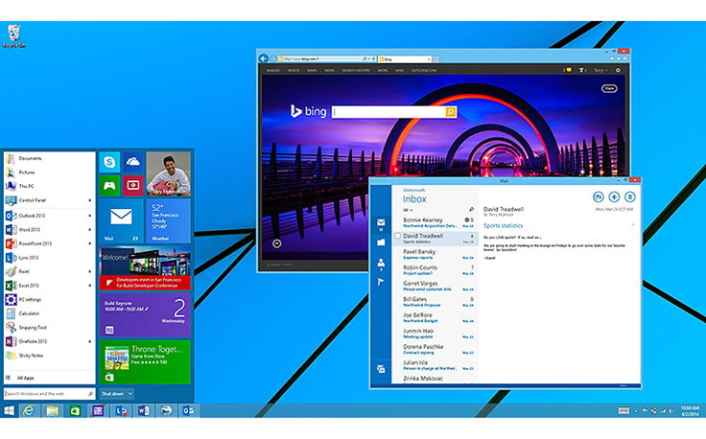Open the OneDrive cloud tile

point(132,162)
